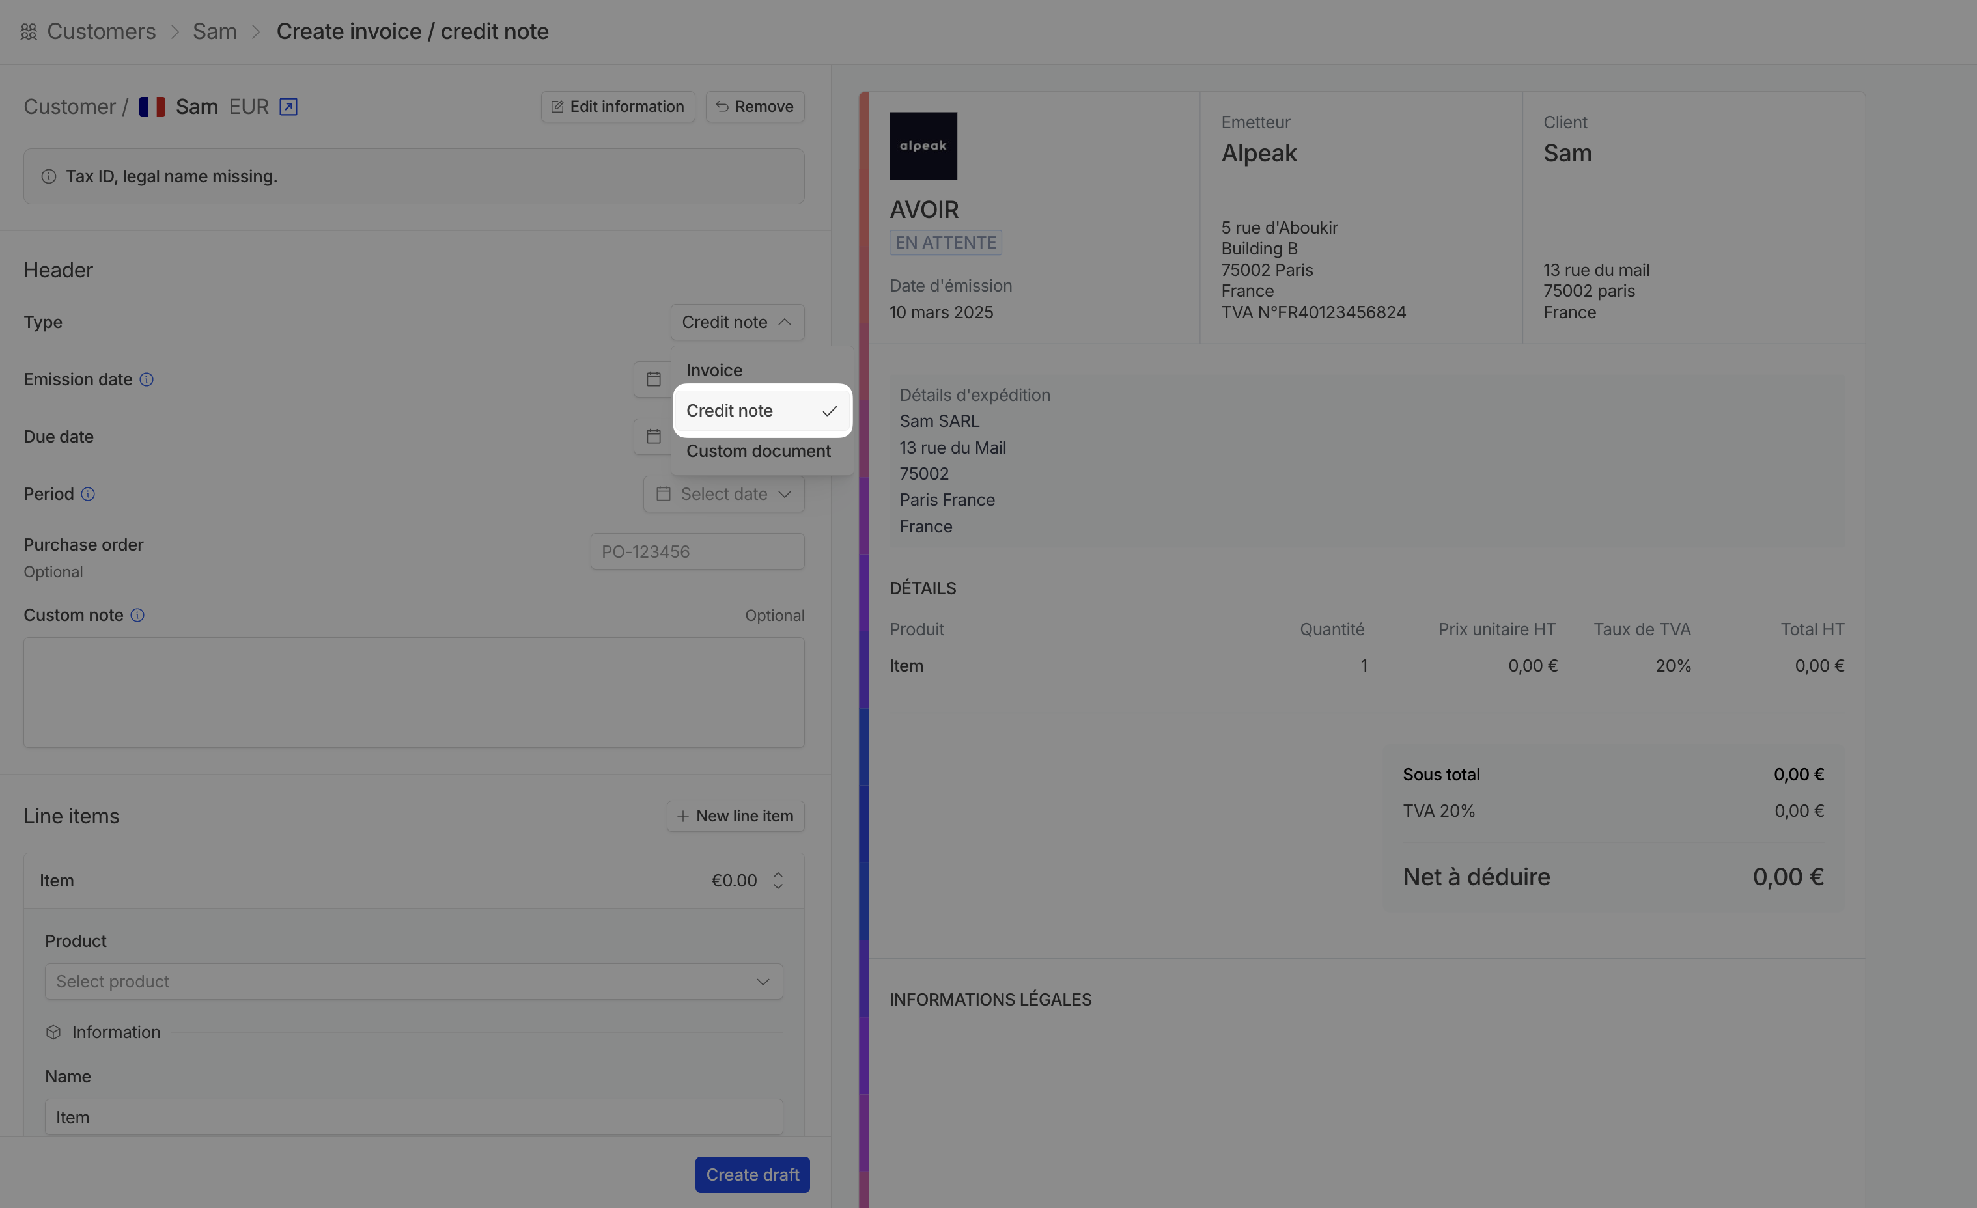The width and height of the screenshot is (1977, 1208).
Task: Expand the Select product dropdown
Action: pyautogui.click(x=414, y=981)
